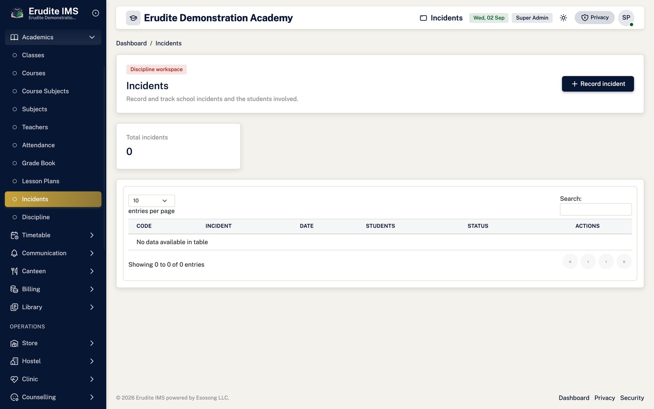Click the Record incident button

coord(598,84)
